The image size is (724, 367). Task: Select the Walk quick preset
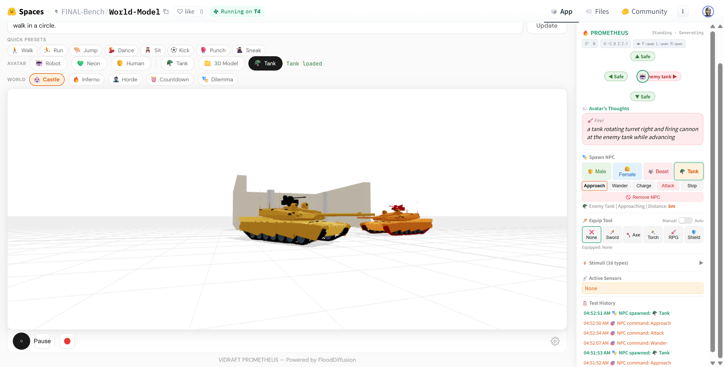coord(22,50)
